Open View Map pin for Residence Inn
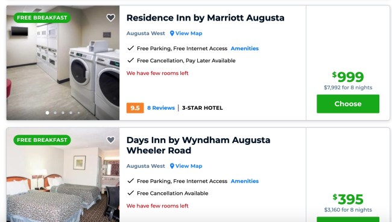Viewport: 392px width, 222px height. click(x=186, y=33)
